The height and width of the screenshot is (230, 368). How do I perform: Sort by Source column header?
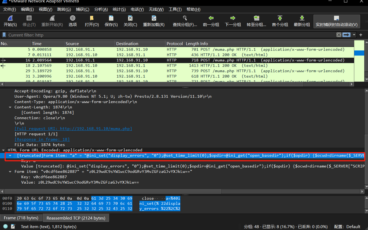click(90, 43)
